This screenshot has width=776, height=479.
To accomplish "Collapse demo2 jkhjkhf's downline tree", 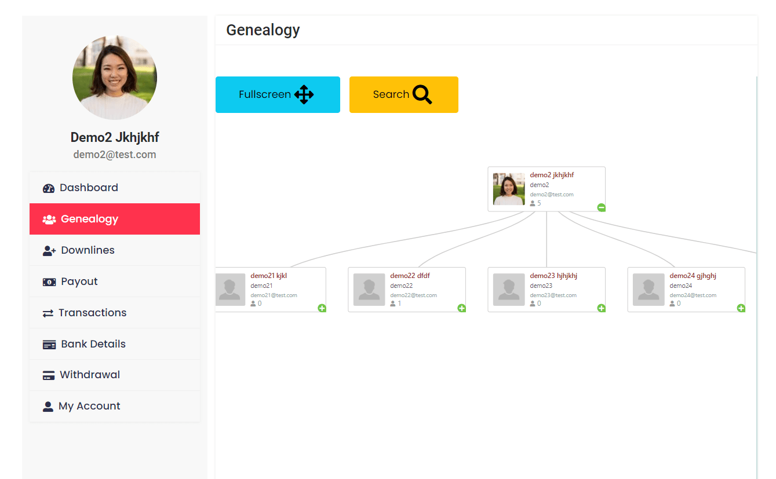I will [601, 207].
